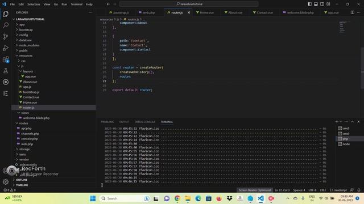Open the Testing flask icon
Screen dimensions: 364x204
tap(6, 71)
